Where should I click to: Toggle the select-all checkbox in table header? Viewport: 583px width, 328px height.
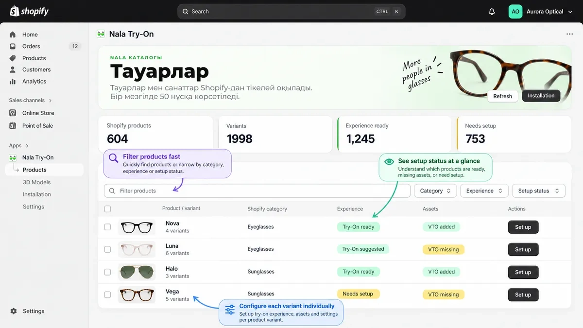click(107, 209)
